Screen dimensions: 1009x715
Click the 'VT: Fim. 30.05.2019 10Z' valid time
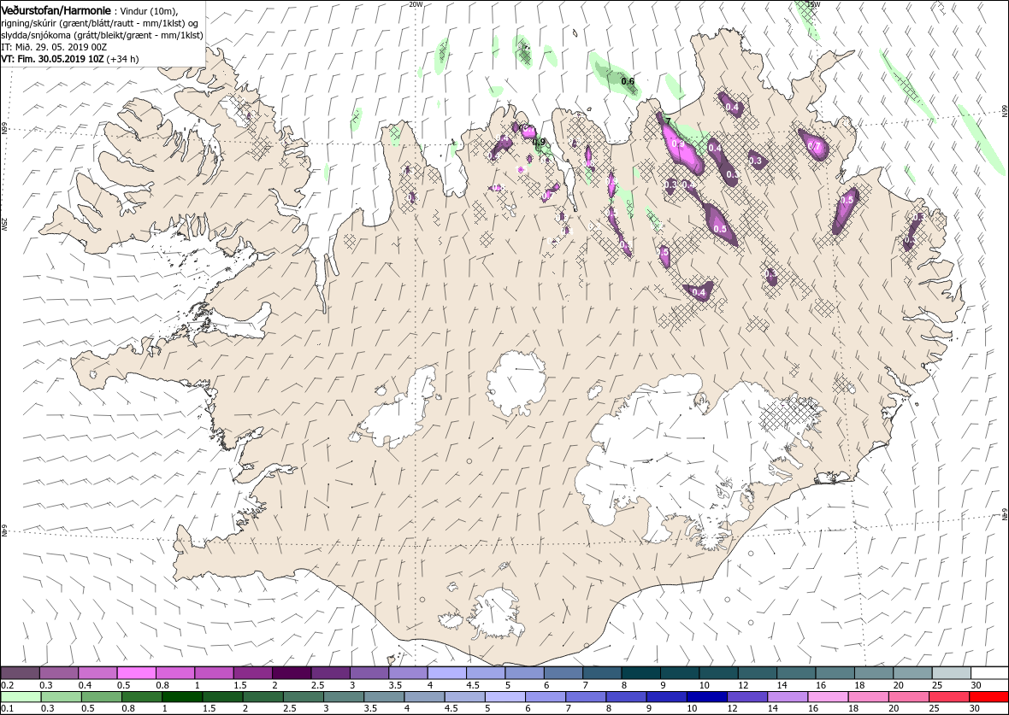53,59
